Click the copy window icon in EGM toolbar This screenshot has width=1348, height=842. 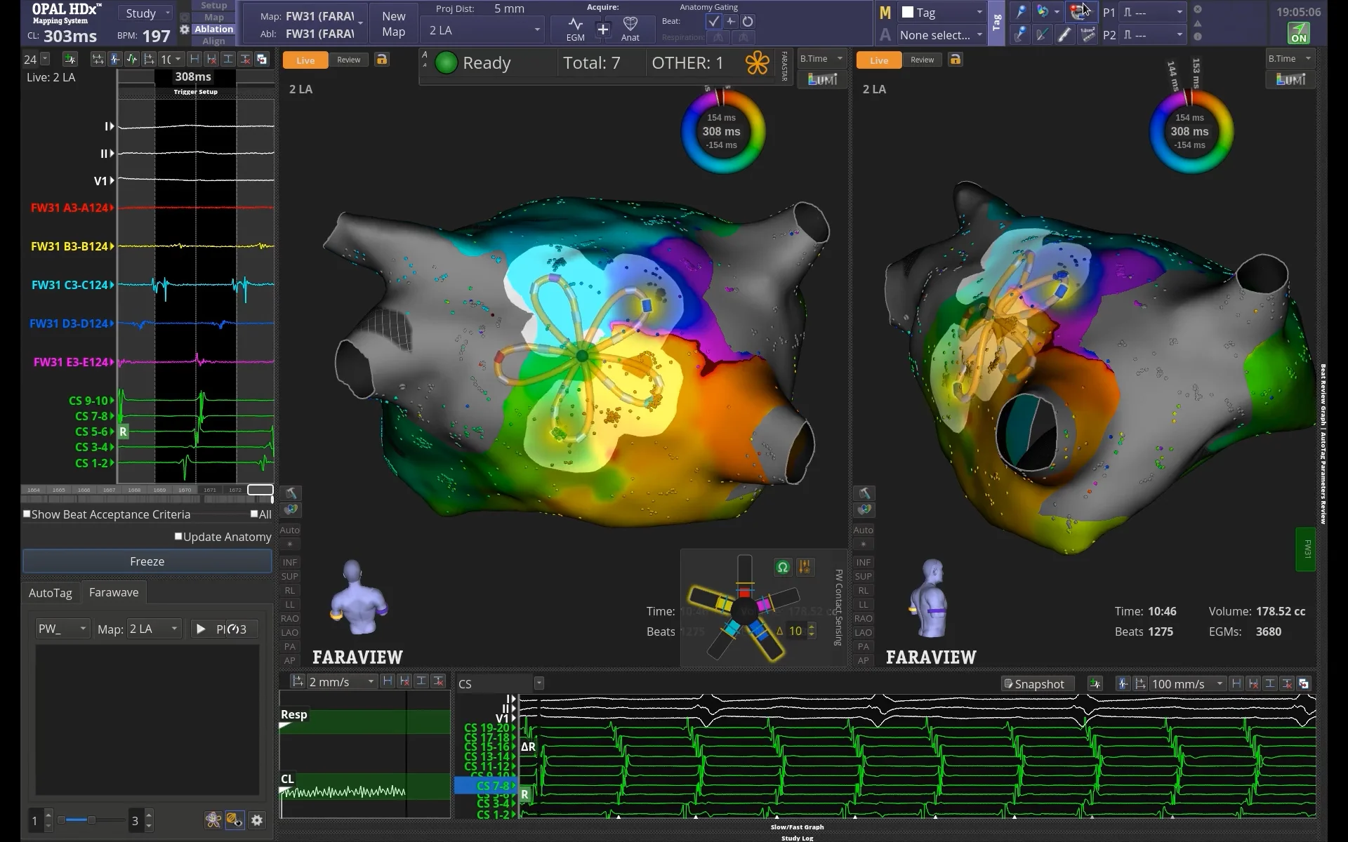[262, 59]
